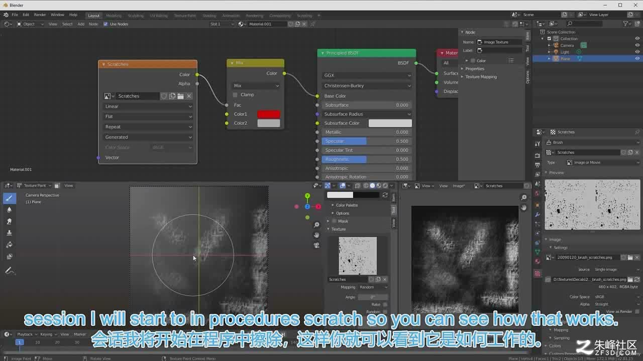This screenshot has height=361, width=643.
Task: Toggle the Use Nodes checkbox
Action: click(x=105, y=24)
